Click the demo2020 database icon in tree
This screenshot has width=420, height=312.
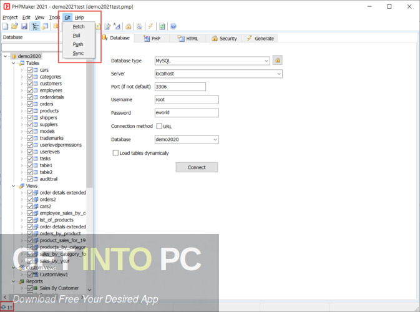14,56
